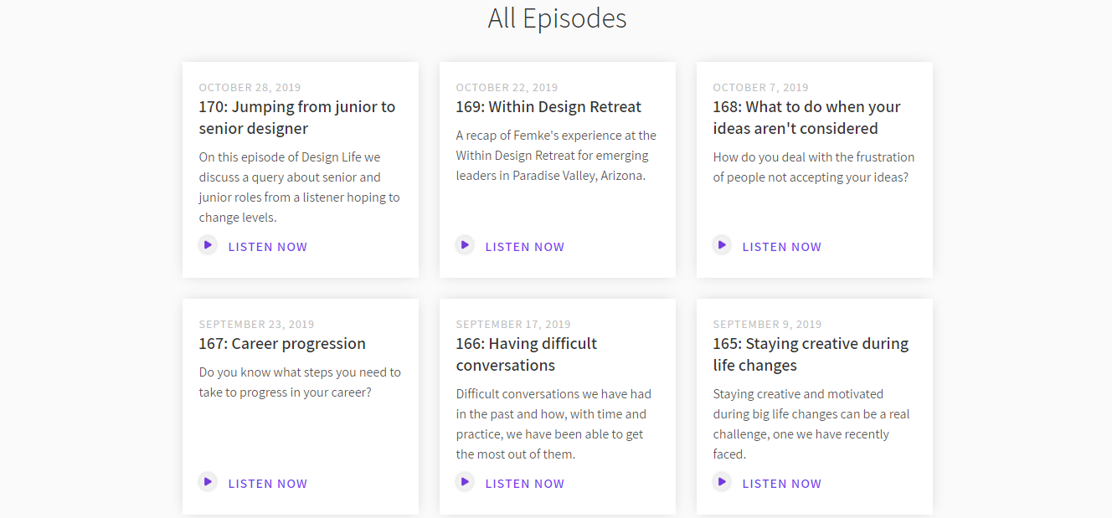Click description 'Staying creative and motivated'
The image size is (1112, 518).
811,424
